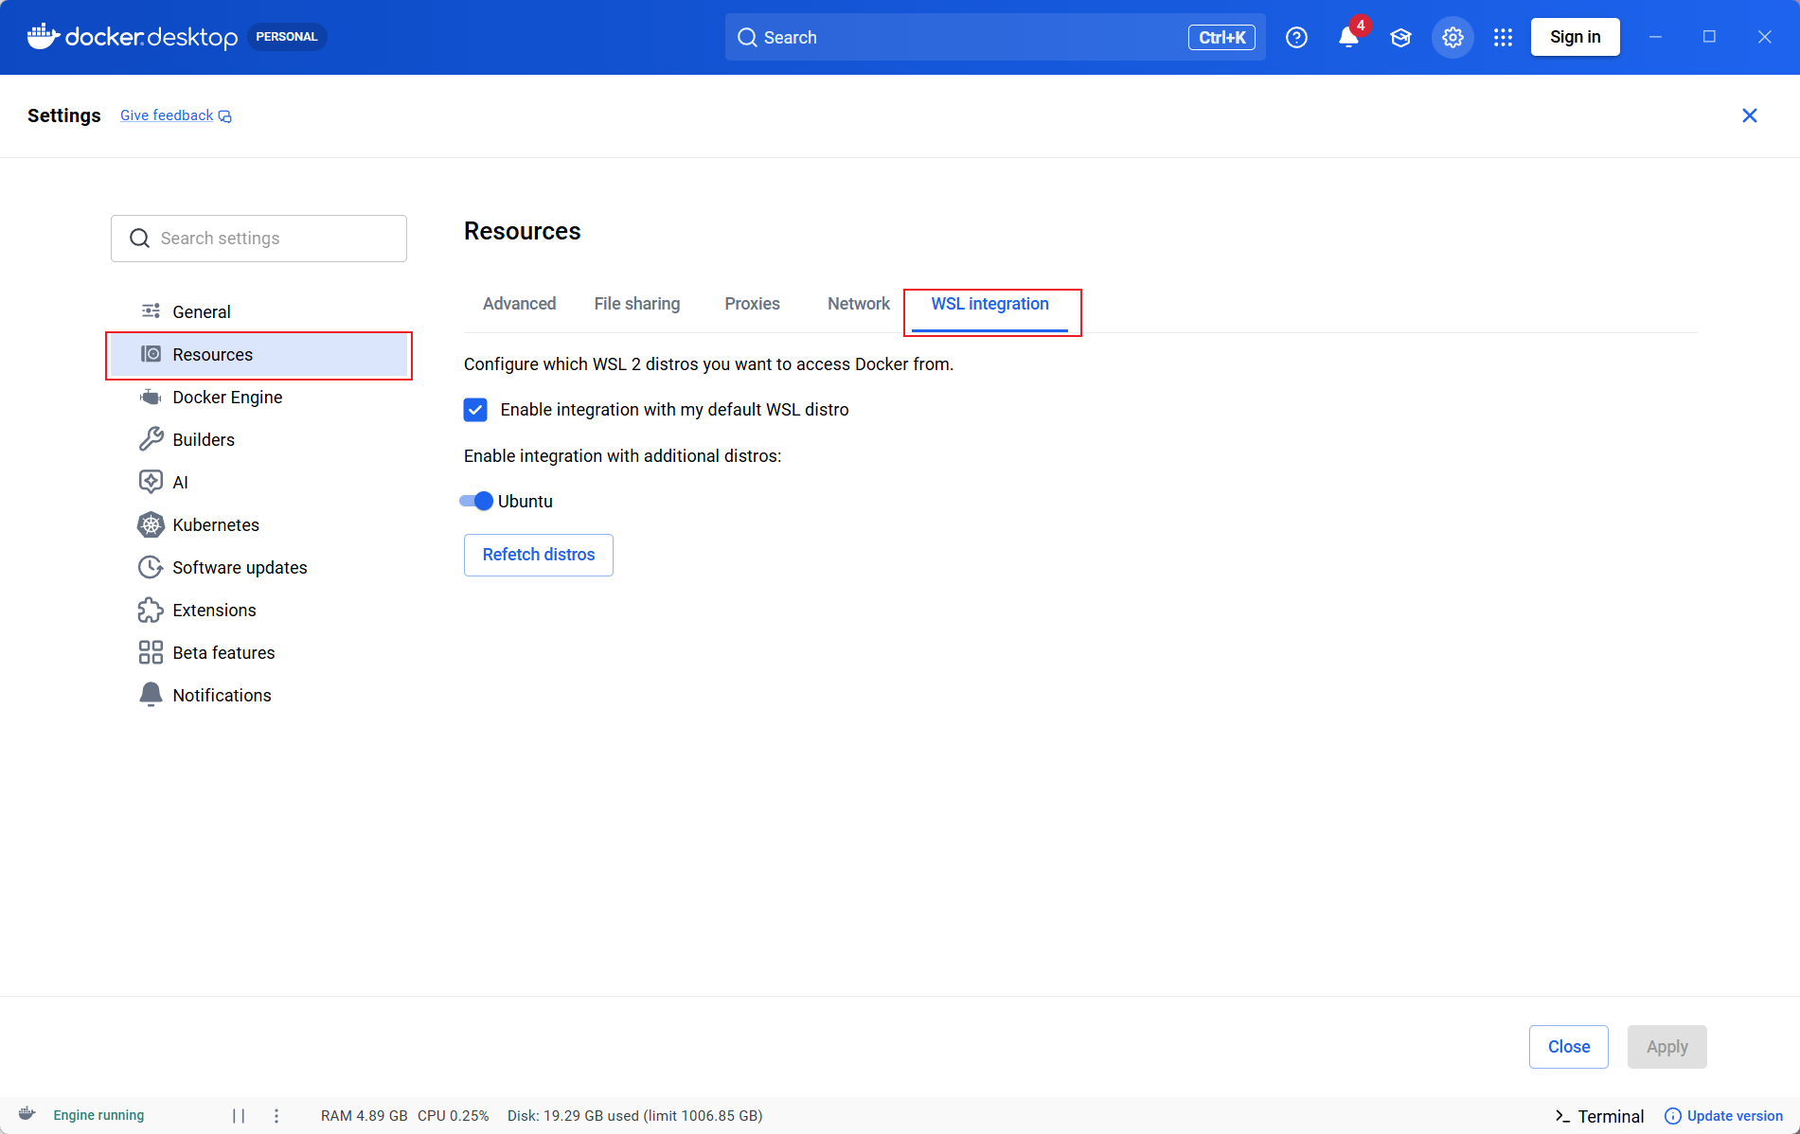The height and width of the screenshot is (1134, 1800).
Task: Click the Extensions puzzle piece icon
Action: coord(151,610)
